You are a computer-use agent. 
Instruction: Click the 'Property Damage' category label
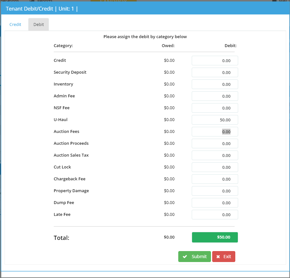tap(71, 191)
